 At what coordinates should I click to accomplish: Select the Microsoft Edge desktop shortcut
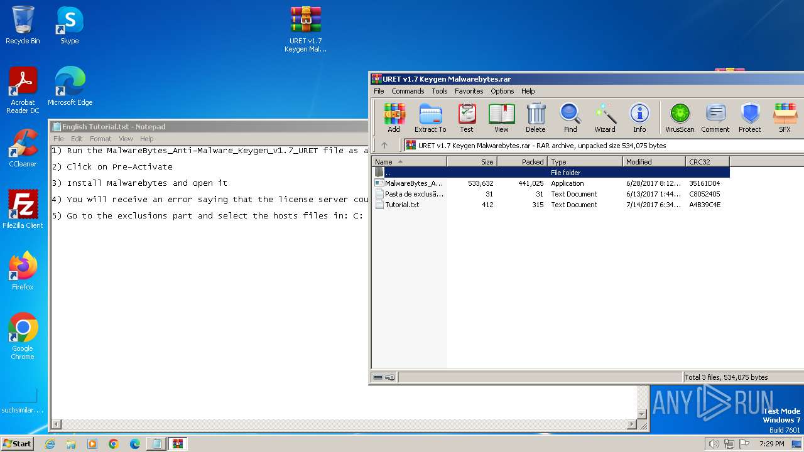(x=70, y=87)
